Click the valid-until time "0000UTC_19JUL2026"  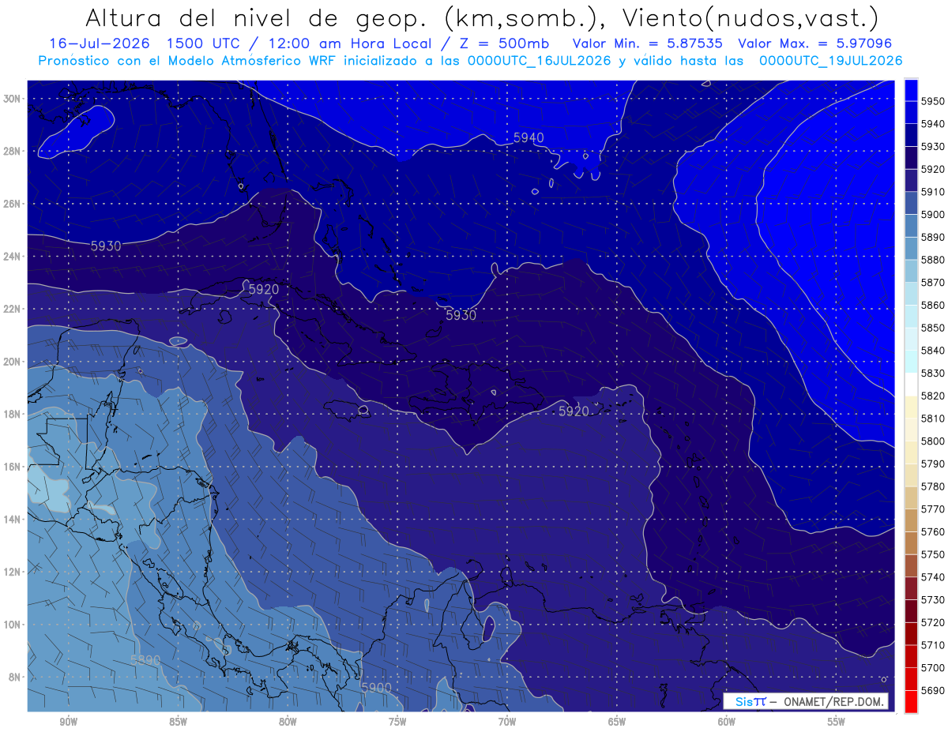(830, 60)
